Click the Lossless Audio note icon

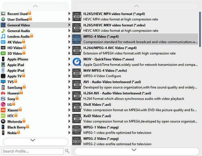pos(3,36)
